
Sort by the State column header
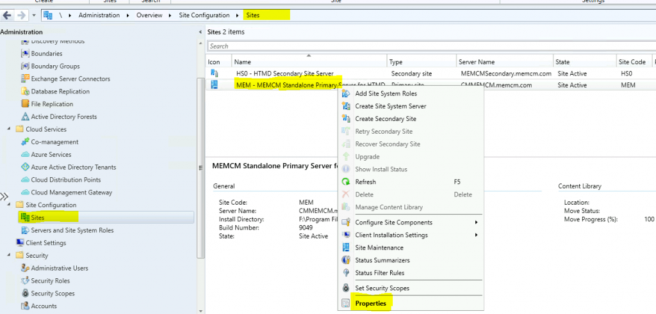tap(584, 62)
